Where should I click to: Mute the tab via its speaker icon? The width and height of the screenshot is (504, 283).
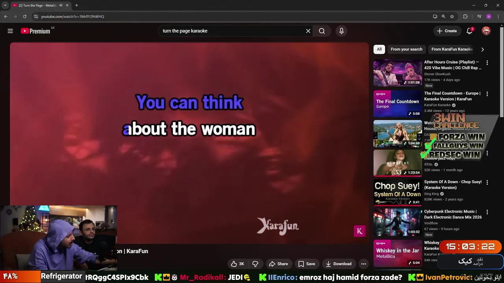(x=61, y=6)
